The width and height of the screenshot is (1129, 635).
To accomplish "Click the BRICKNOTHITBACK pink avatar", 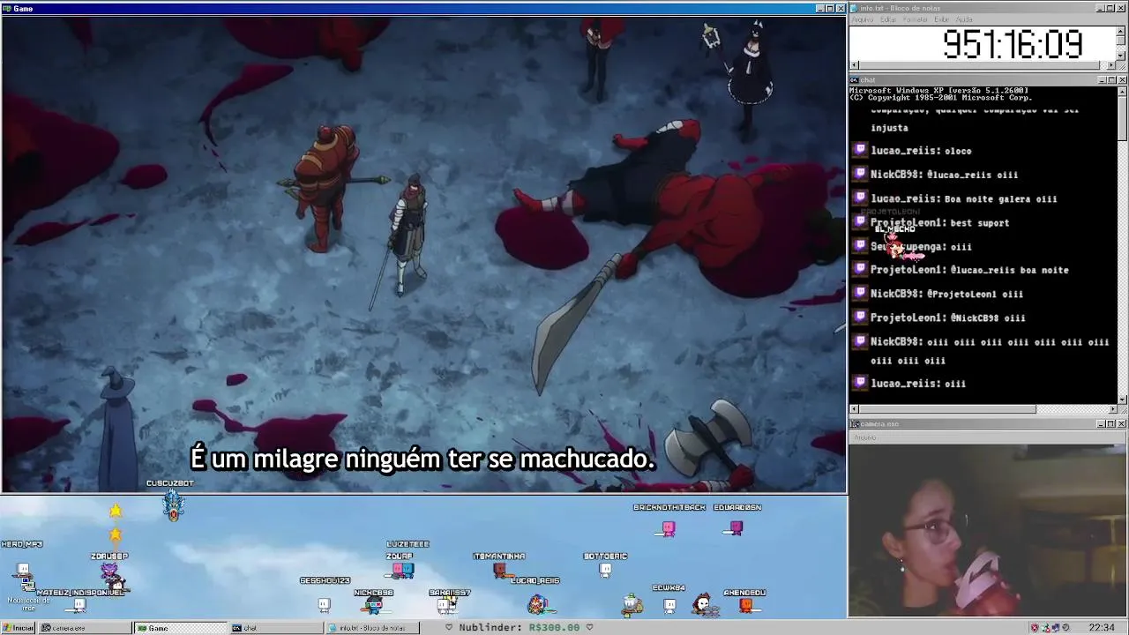I will pyautogui.click(x=669, y=528).
